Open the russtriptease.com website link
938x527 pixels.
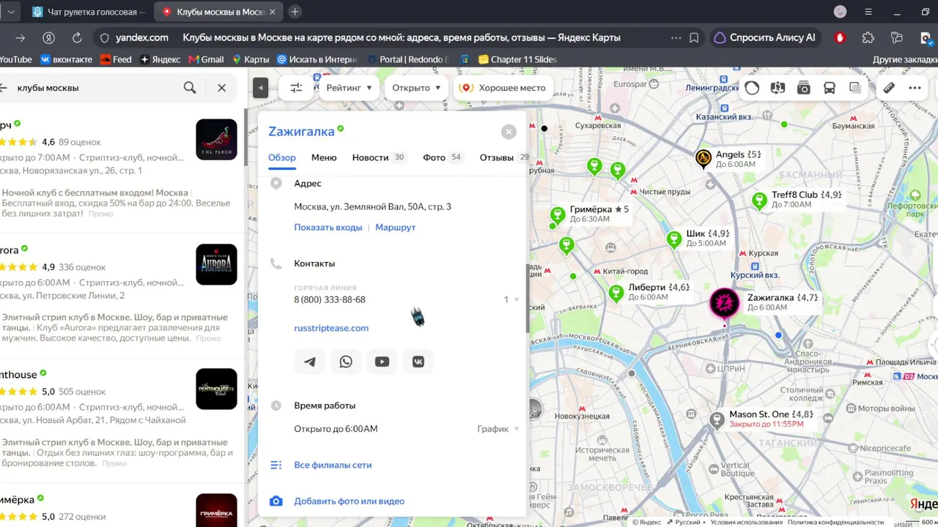pos(331,328)
